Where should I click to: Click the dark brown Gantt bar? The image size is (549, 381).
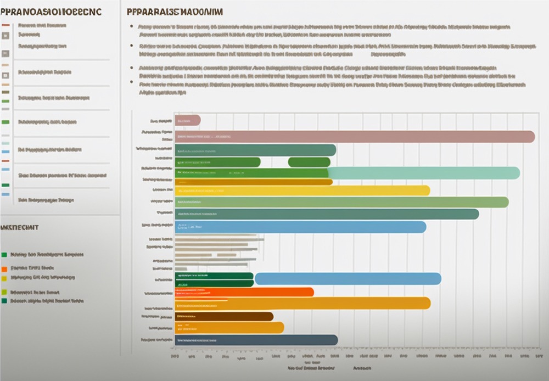[224, 316]
